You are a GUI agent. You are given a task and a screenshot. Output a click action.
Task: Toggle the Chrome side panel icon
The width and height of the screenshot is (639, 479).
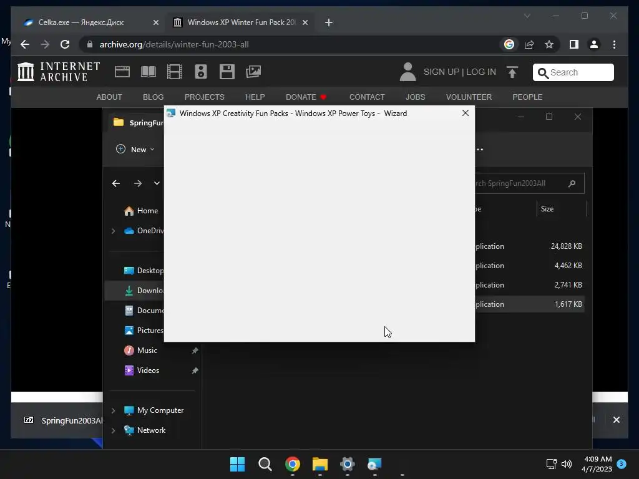(574, 44)
